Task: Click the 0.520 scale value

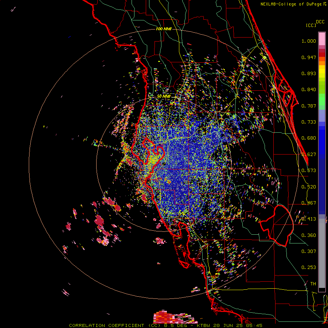Action: coord(309,187)
